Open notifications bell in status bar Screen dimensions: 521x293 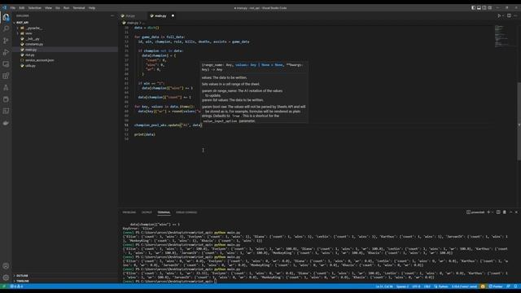515,286
